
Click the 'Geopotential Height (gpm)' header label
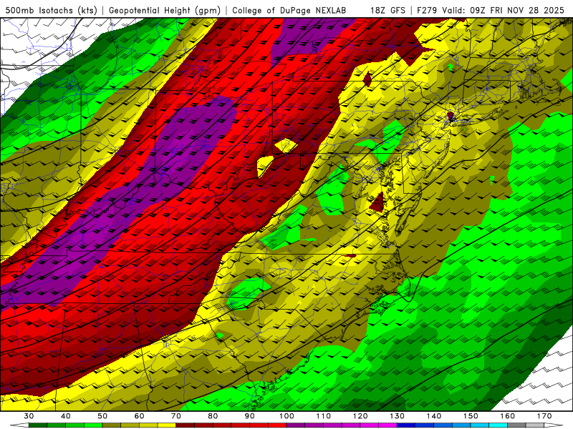(165, 10)
